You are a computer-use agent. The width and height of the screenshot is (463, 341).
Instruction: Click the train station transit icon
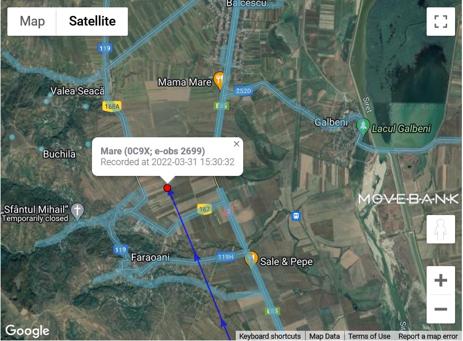[296, 216]
